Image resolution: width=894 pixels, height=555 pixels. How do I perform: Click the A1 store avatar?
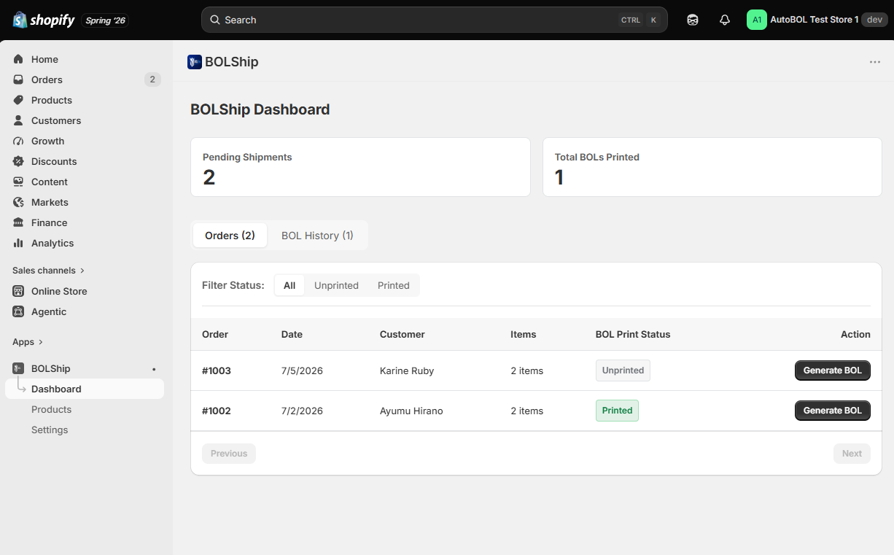pos(757,20)
